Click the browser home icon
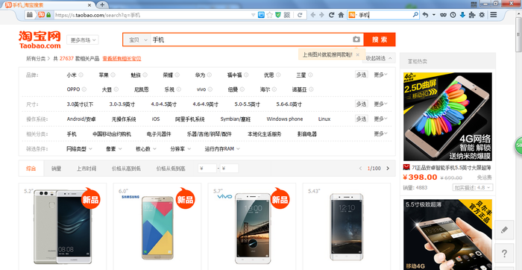 [x=341, y=15]
